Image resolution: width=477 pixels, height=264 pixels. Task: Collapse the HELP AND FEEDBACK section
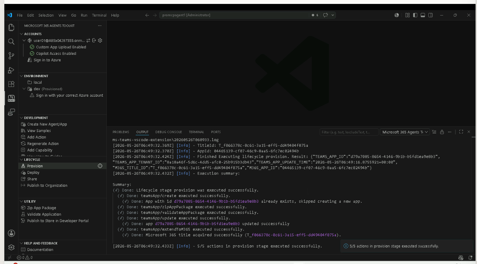click(21, 243)
